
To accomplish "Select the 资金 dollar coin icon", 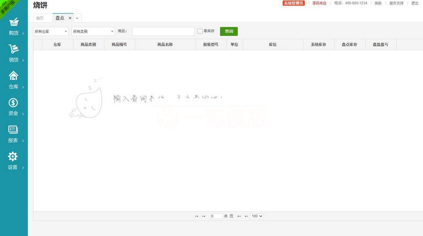I will 14,102.
